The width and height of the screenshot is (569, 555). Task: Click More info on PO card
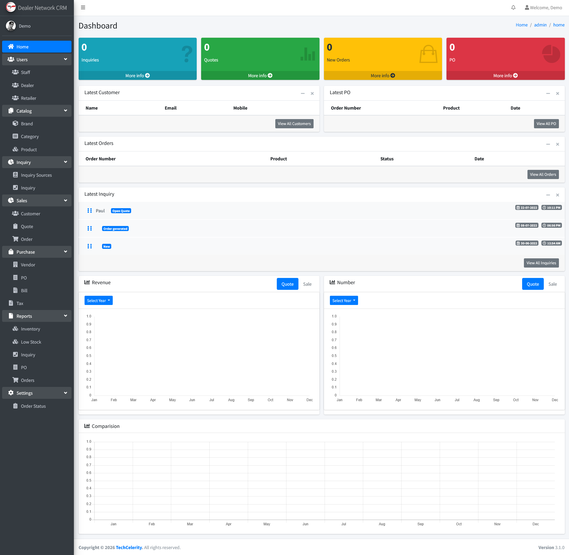tap(506, 75)
